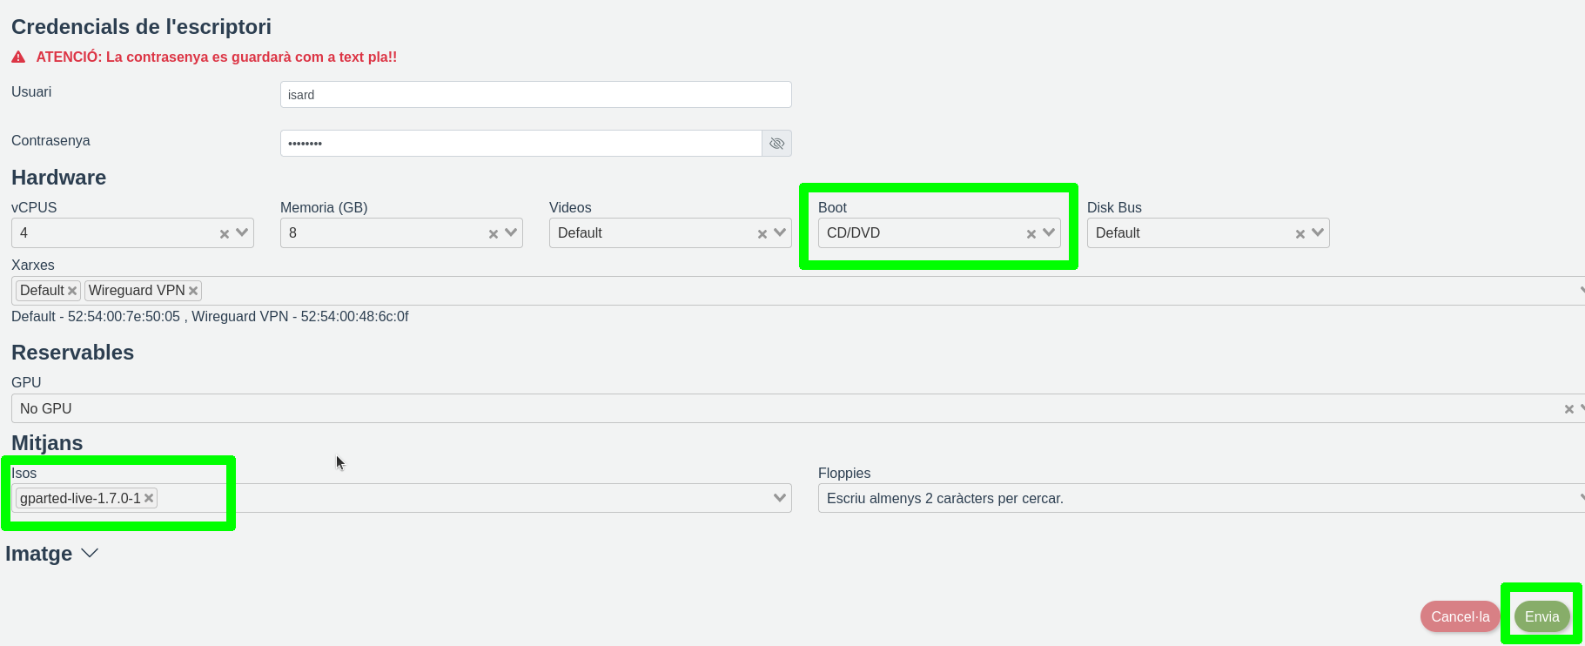
Task: Clear the Disk Bus selection x
Action: (x=1300, y=234)
